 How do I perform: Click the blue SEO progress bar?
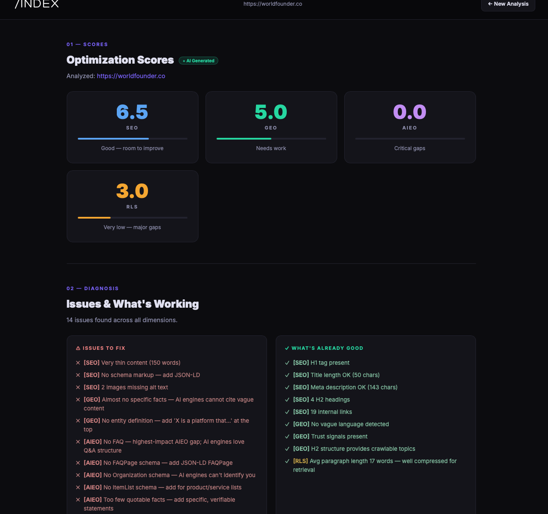pos(113,139)
